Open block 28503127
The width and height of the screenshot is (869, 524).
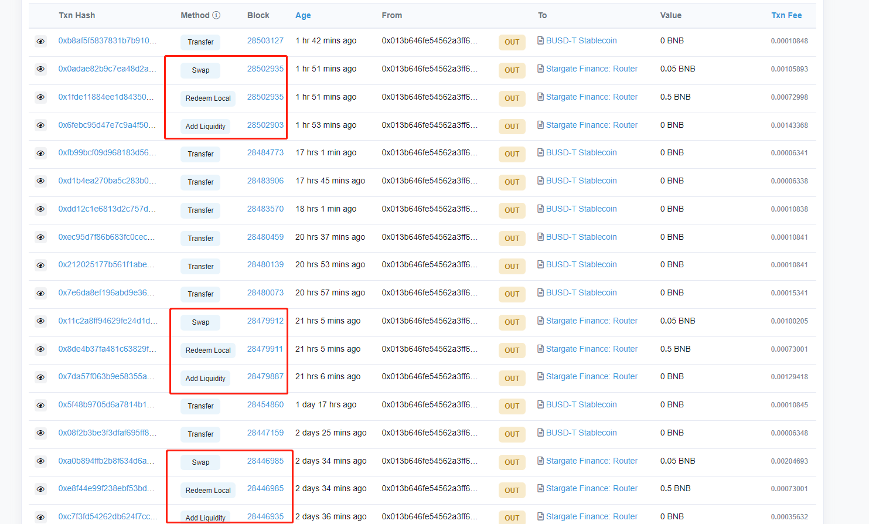coord(265,40)
